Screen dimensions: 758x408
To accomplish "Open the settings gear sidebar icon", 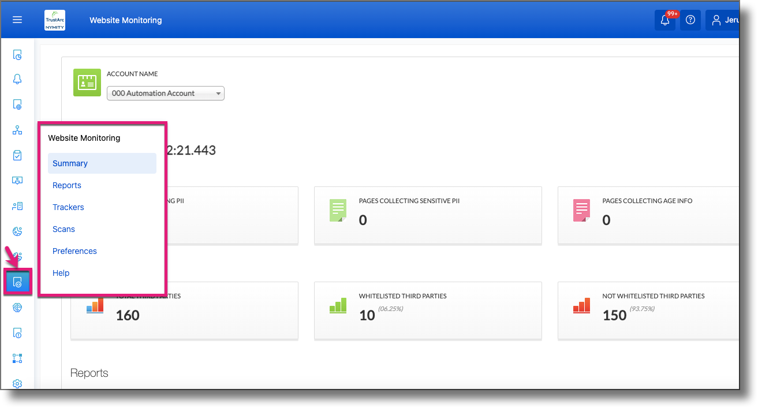I will click(17, 383).
